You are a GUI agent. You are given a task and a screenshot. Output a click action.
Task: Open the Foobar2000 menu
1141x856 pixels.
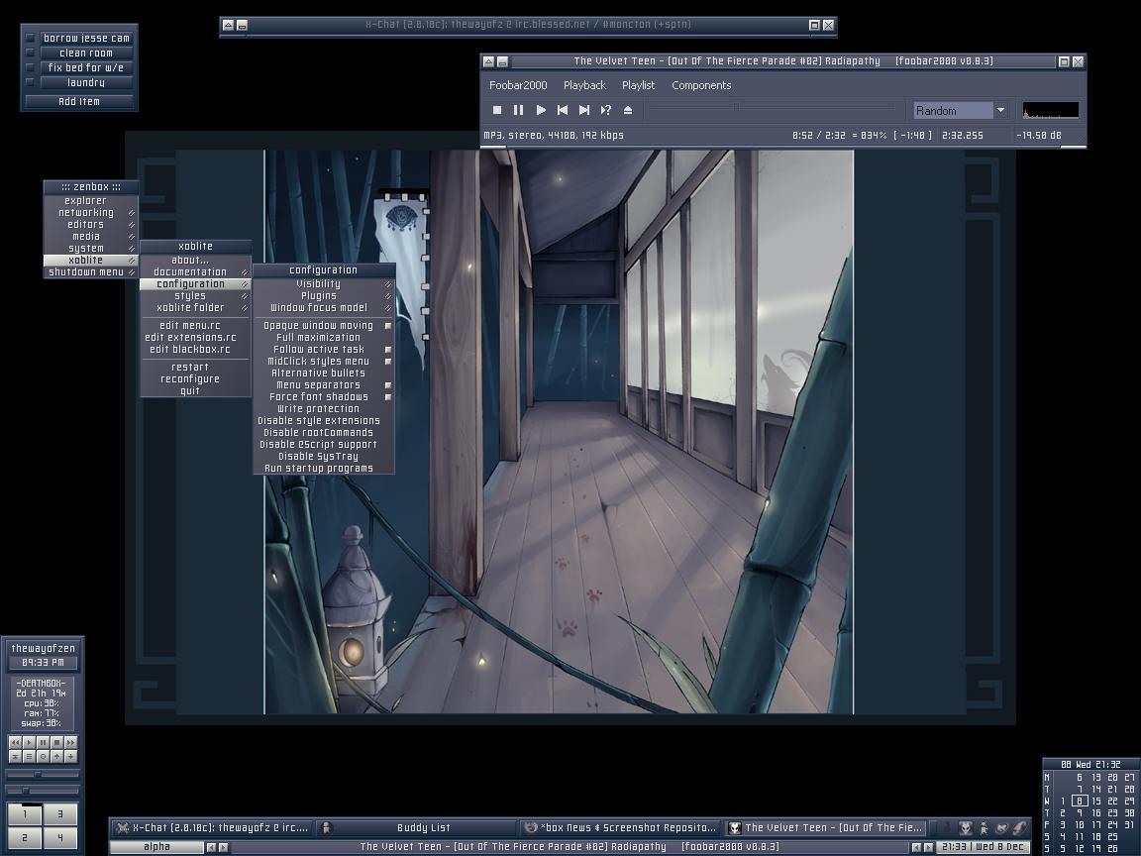tap(518, 85)
